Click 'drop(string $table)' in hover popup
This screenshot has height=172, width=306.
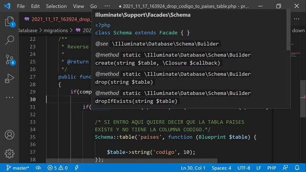124,82
